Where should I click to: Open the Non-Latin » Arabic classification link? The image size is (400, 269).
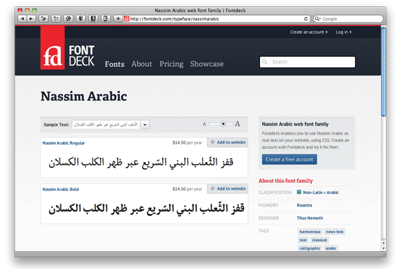coord(321,192)
